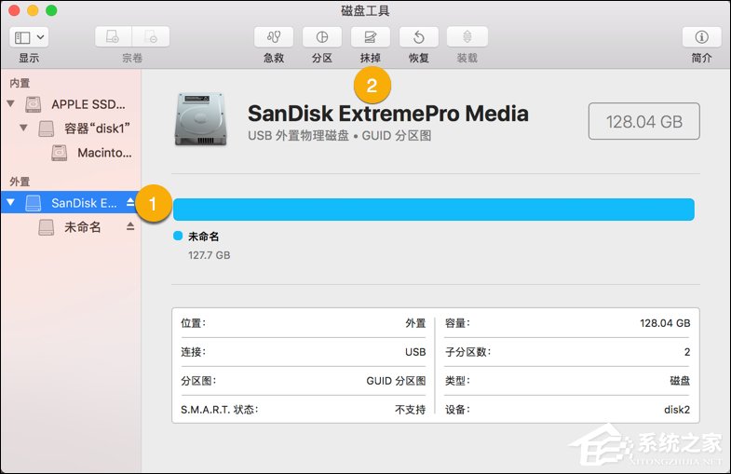Click the 128.04 GB capacity box

click(644, 122)
